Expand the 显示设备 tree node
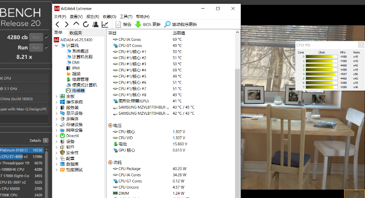Screen dimensions: 365x198 pyautogui.click(x=56, y=113)
